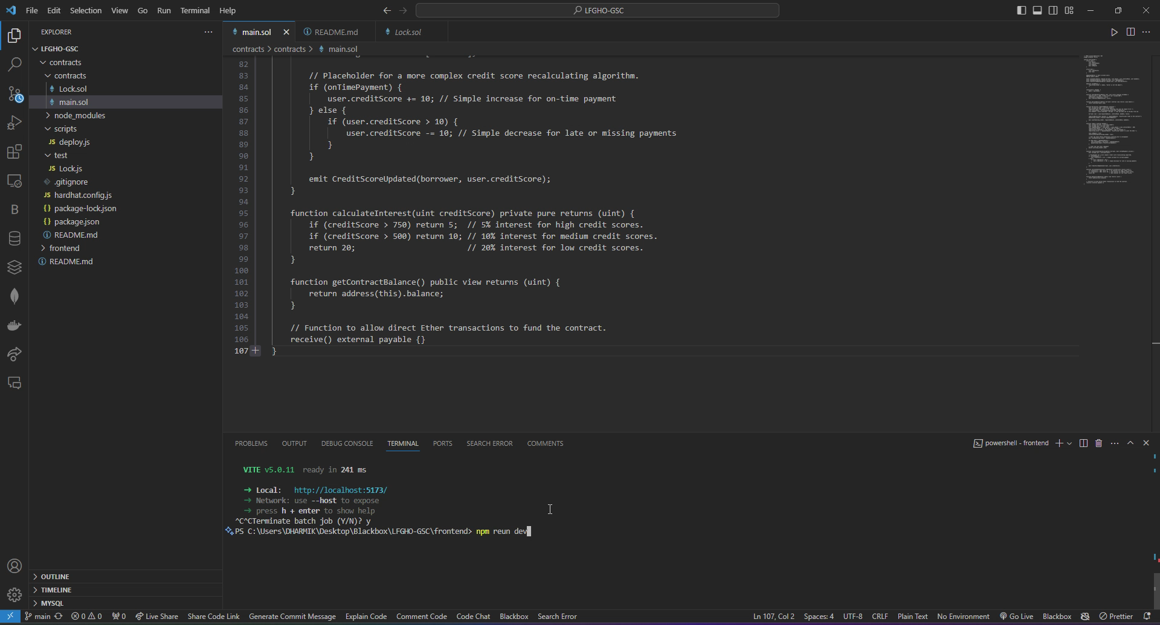Open the localhost:5173 link in terminal
This screenshot has height=625, width=1160.
340,490
